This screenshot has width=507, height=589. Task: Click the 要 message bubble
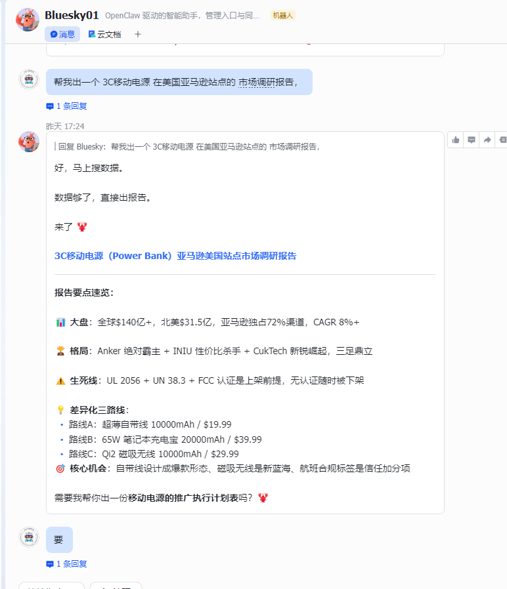(x=59, y=540)
